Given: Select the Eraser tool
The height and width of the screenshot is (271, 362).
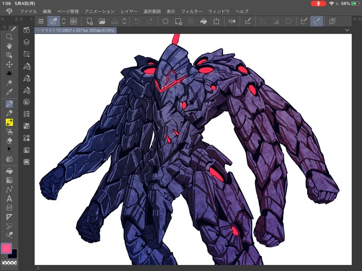Looking at the screenshot, I should (x=9, y=141).
